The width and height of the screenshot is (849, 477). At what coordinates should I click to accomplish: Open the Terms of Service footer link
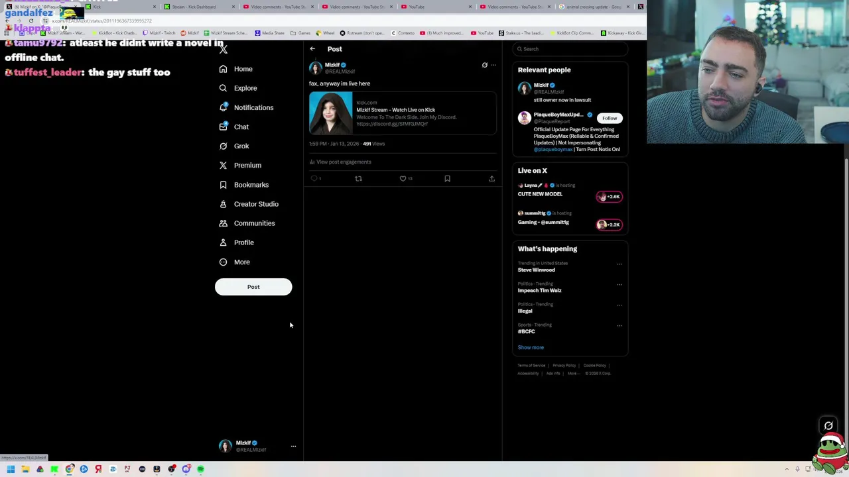click(531, 365)
